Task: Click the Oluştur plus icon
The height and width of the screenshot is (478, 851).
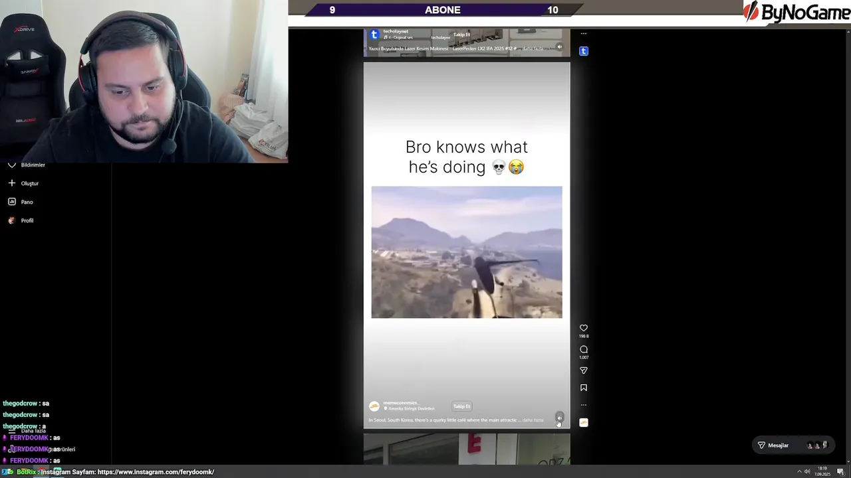Action: click(x=11, y=183)
